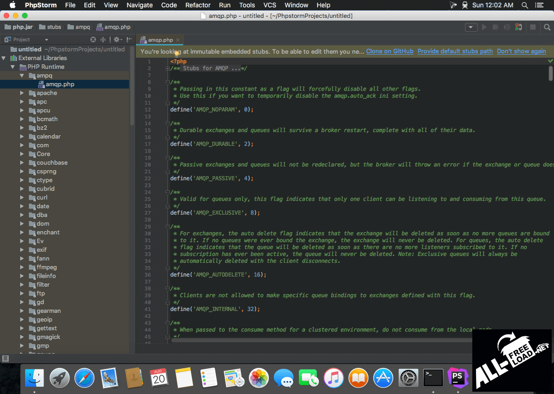Click the editor vertical scrollbar thumb
This screenshot has height=394, width=554.
click(551, 73)
